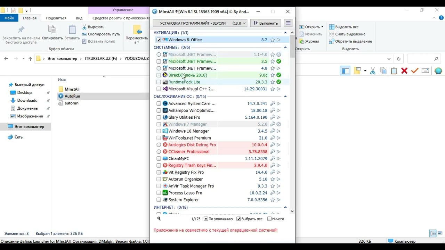Image resolution: width=445 pixels, height=250 pixels.
Task: Open the 'Файл' menu in Explorer
Action: [9, 18]
